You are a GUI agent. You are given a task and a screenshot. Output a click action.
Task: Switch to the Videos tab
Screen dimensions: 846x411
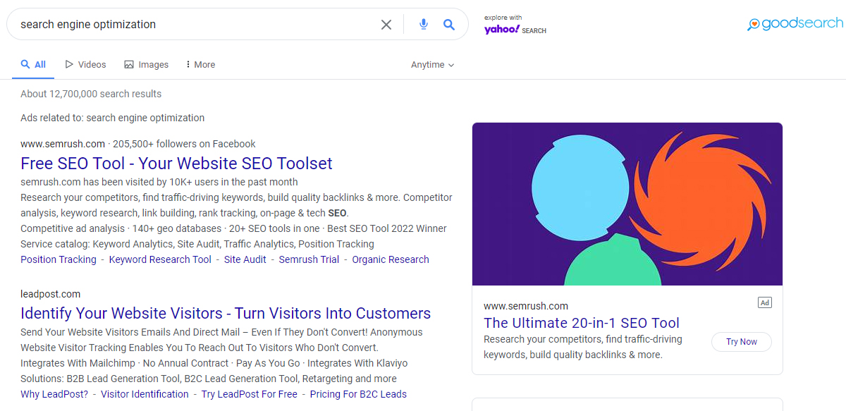85,65
